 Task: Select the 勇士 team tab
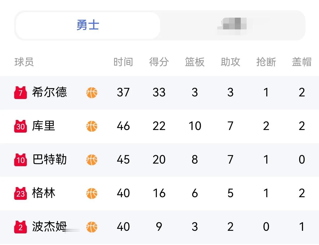88,25
